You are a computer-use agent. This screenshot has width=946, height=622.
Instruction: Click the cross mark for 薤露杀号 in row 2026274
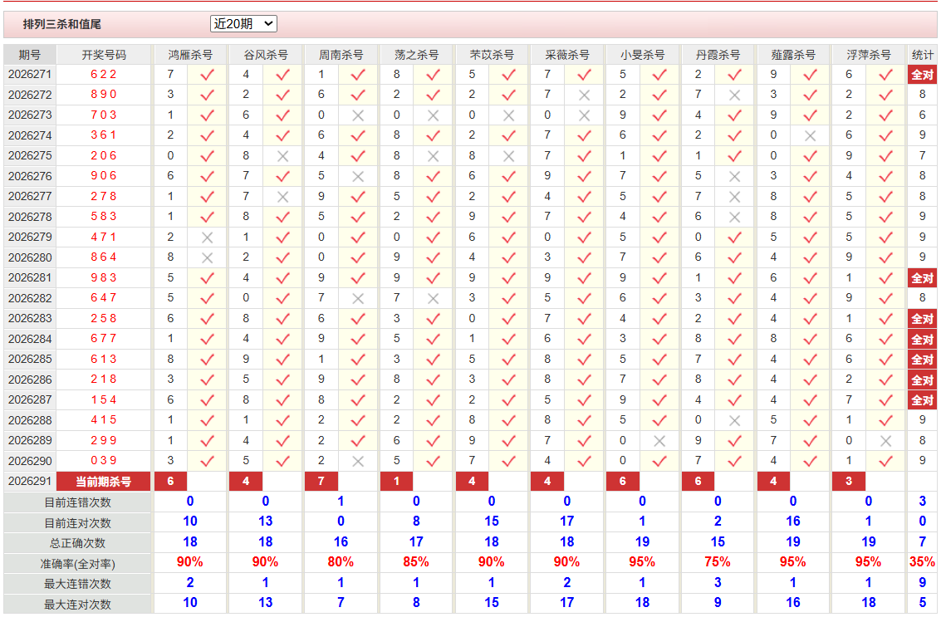tap(811, 135)
